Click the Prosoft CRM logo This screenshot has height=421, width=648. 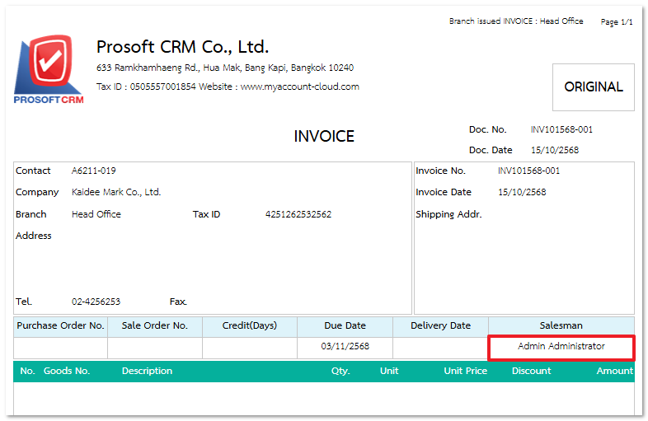[49, 71]
